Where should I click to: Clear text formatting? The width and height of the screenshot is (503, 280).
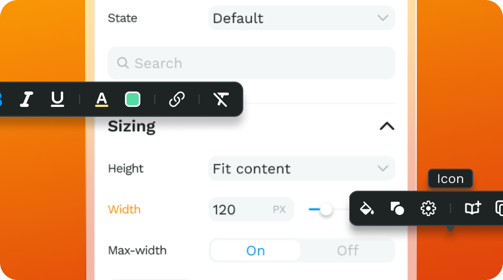[221, 99]
